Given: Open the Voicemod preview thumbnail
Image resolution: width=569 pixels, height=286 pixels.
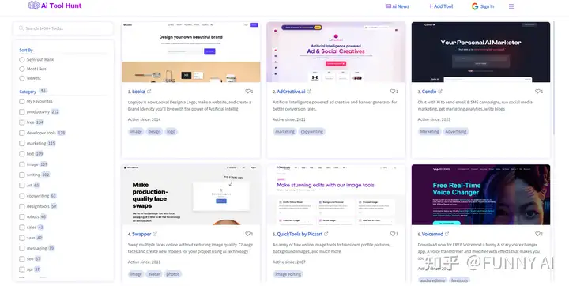Looking at the screenshot, I should (480, 194).
